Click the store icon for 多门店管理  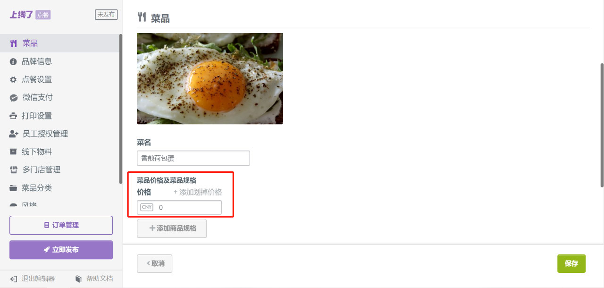click(x=14, y=170)
